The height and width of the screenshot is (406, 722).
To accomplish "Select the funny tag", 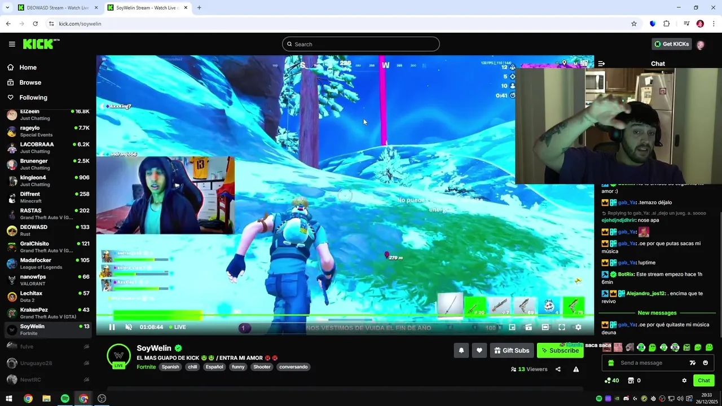I will click(x=238, y=367).
